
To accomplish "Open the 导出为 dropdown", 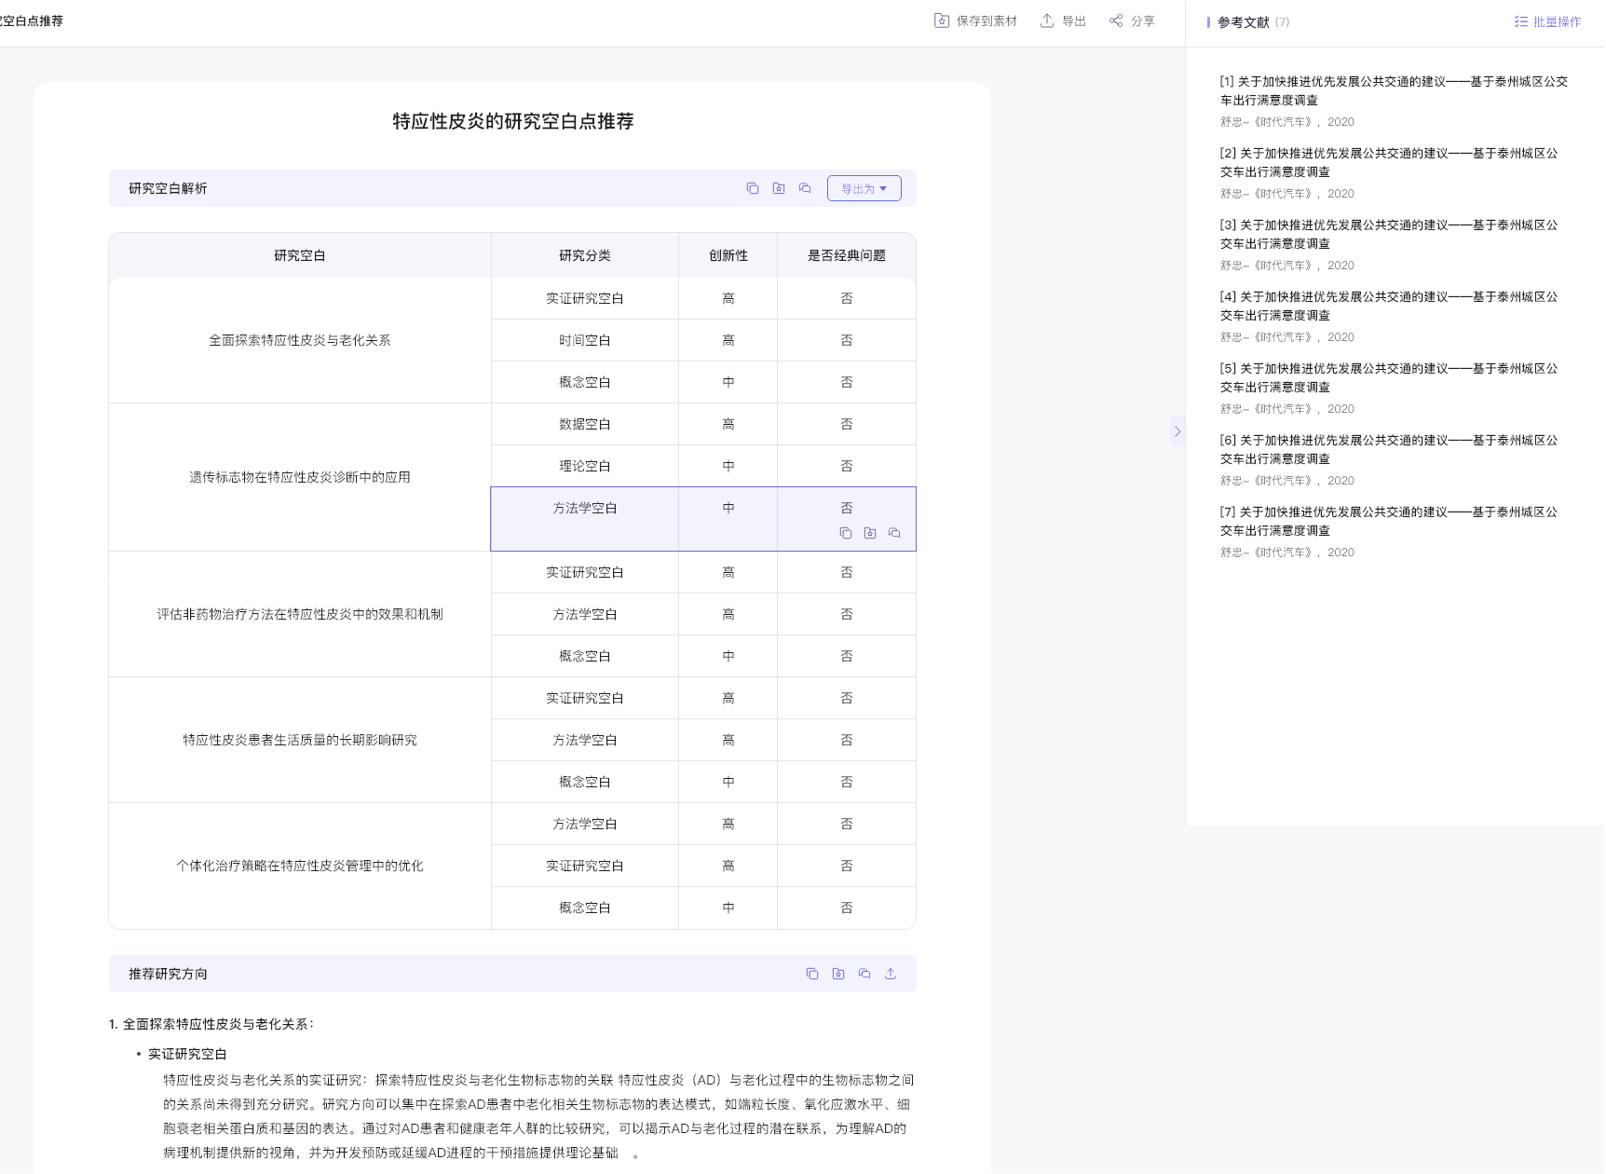I will (x=864, y=188).
